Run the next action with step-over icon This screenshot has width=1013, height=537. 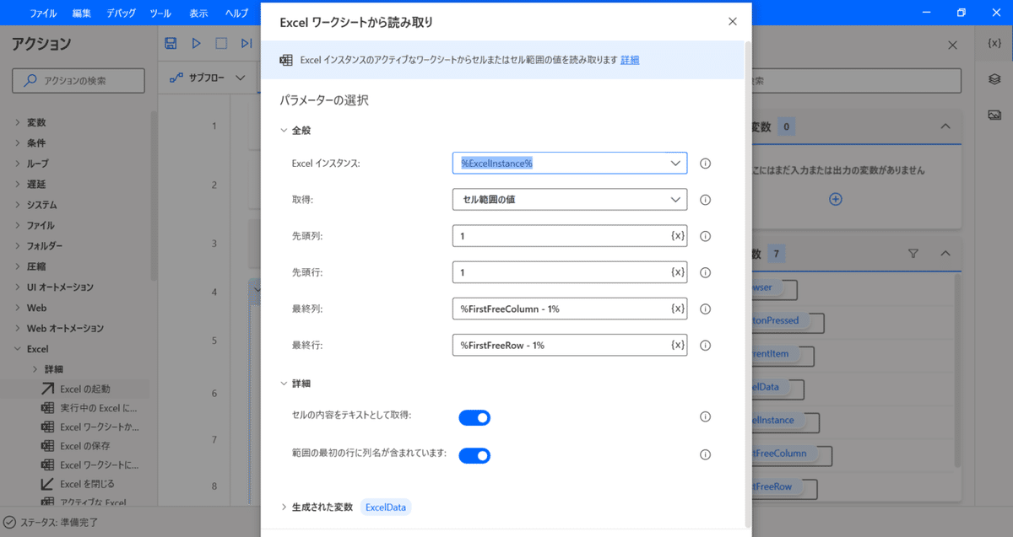[246, 43]
